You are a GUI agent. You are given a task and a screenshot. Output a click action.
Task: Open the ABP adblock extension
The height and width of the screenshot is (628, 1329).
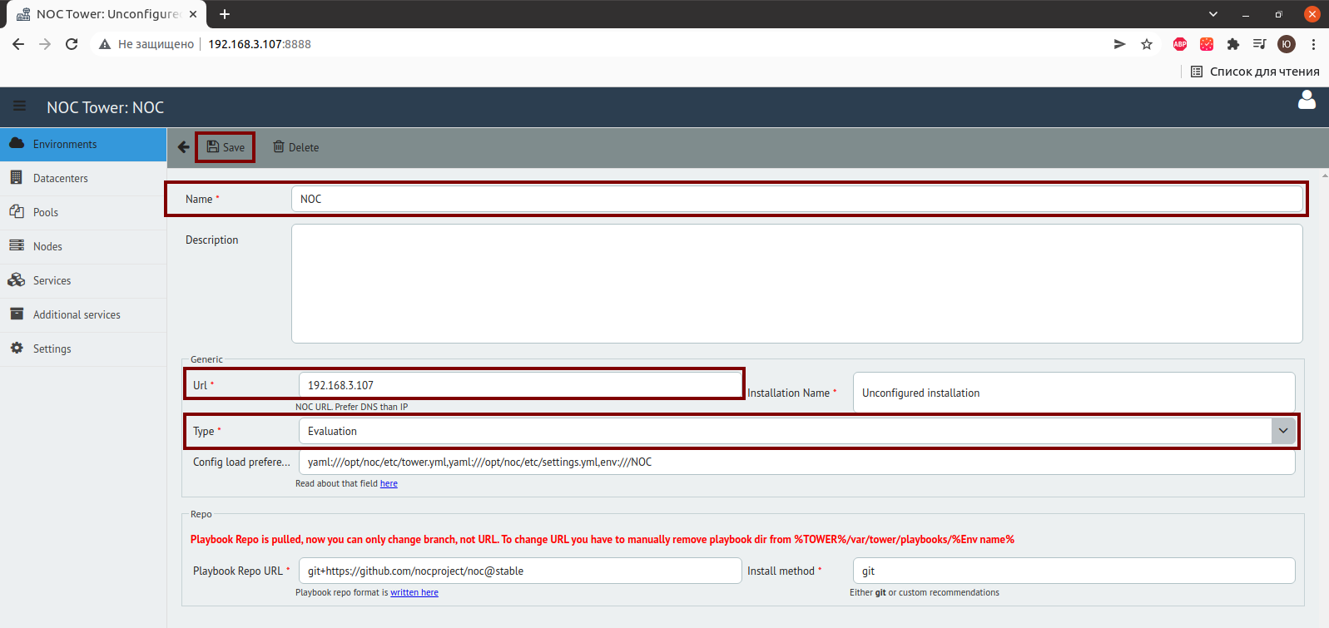(x=1180, y=44)
